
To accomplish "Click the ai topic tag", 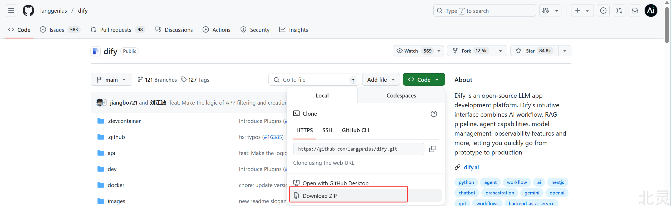I will [x=539, y=182].
